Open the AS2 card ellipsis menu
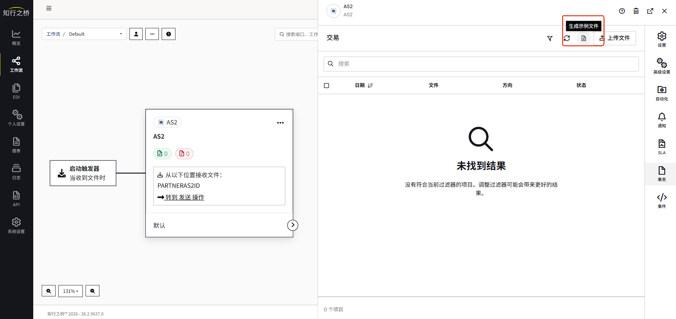Image resolution: width=676 pixels, height=319 pixels. click(x=281, y=123)
